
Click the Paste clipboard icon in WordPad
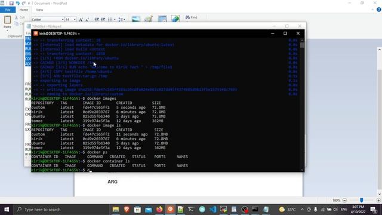(7, 20)
